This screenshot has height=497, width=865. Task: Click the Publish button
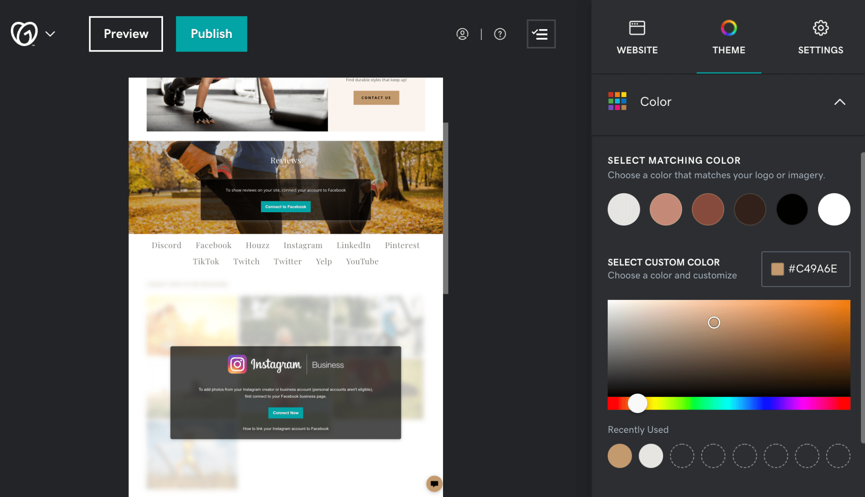[211, 34]
